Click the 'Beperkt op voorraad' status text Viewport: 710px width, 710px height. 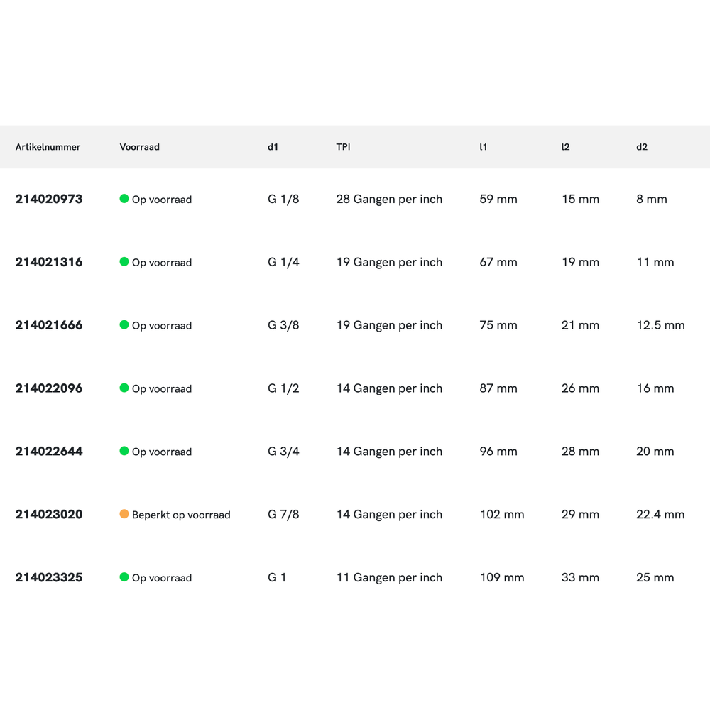point(181,515)
